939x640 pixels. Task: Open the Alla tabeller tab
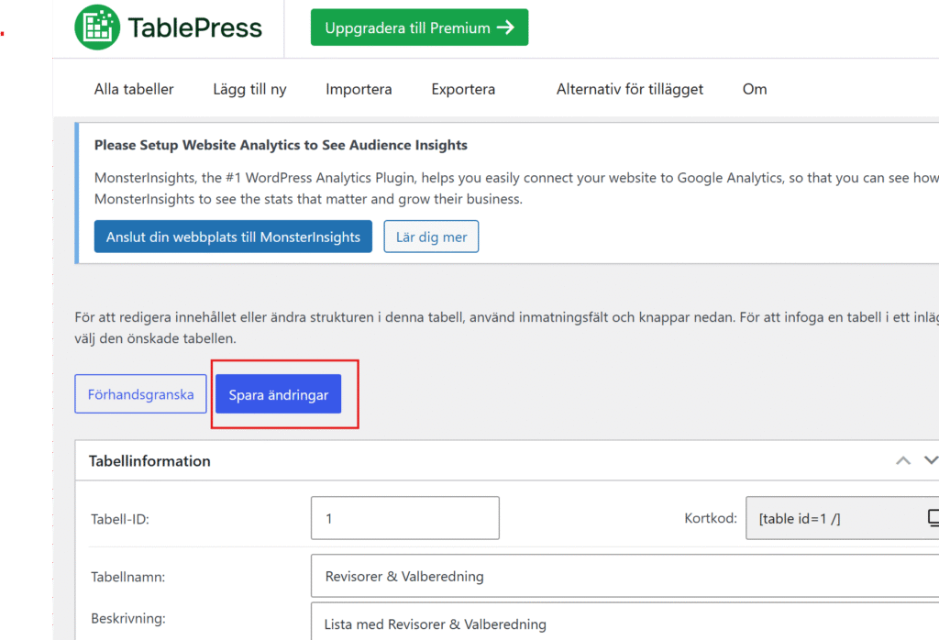[134, 89]
